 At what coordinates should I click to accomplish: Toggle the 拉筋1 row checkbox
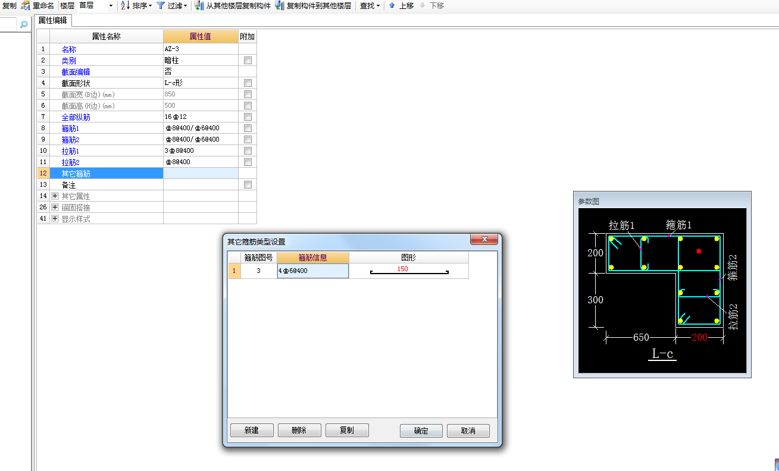[248, 151]
